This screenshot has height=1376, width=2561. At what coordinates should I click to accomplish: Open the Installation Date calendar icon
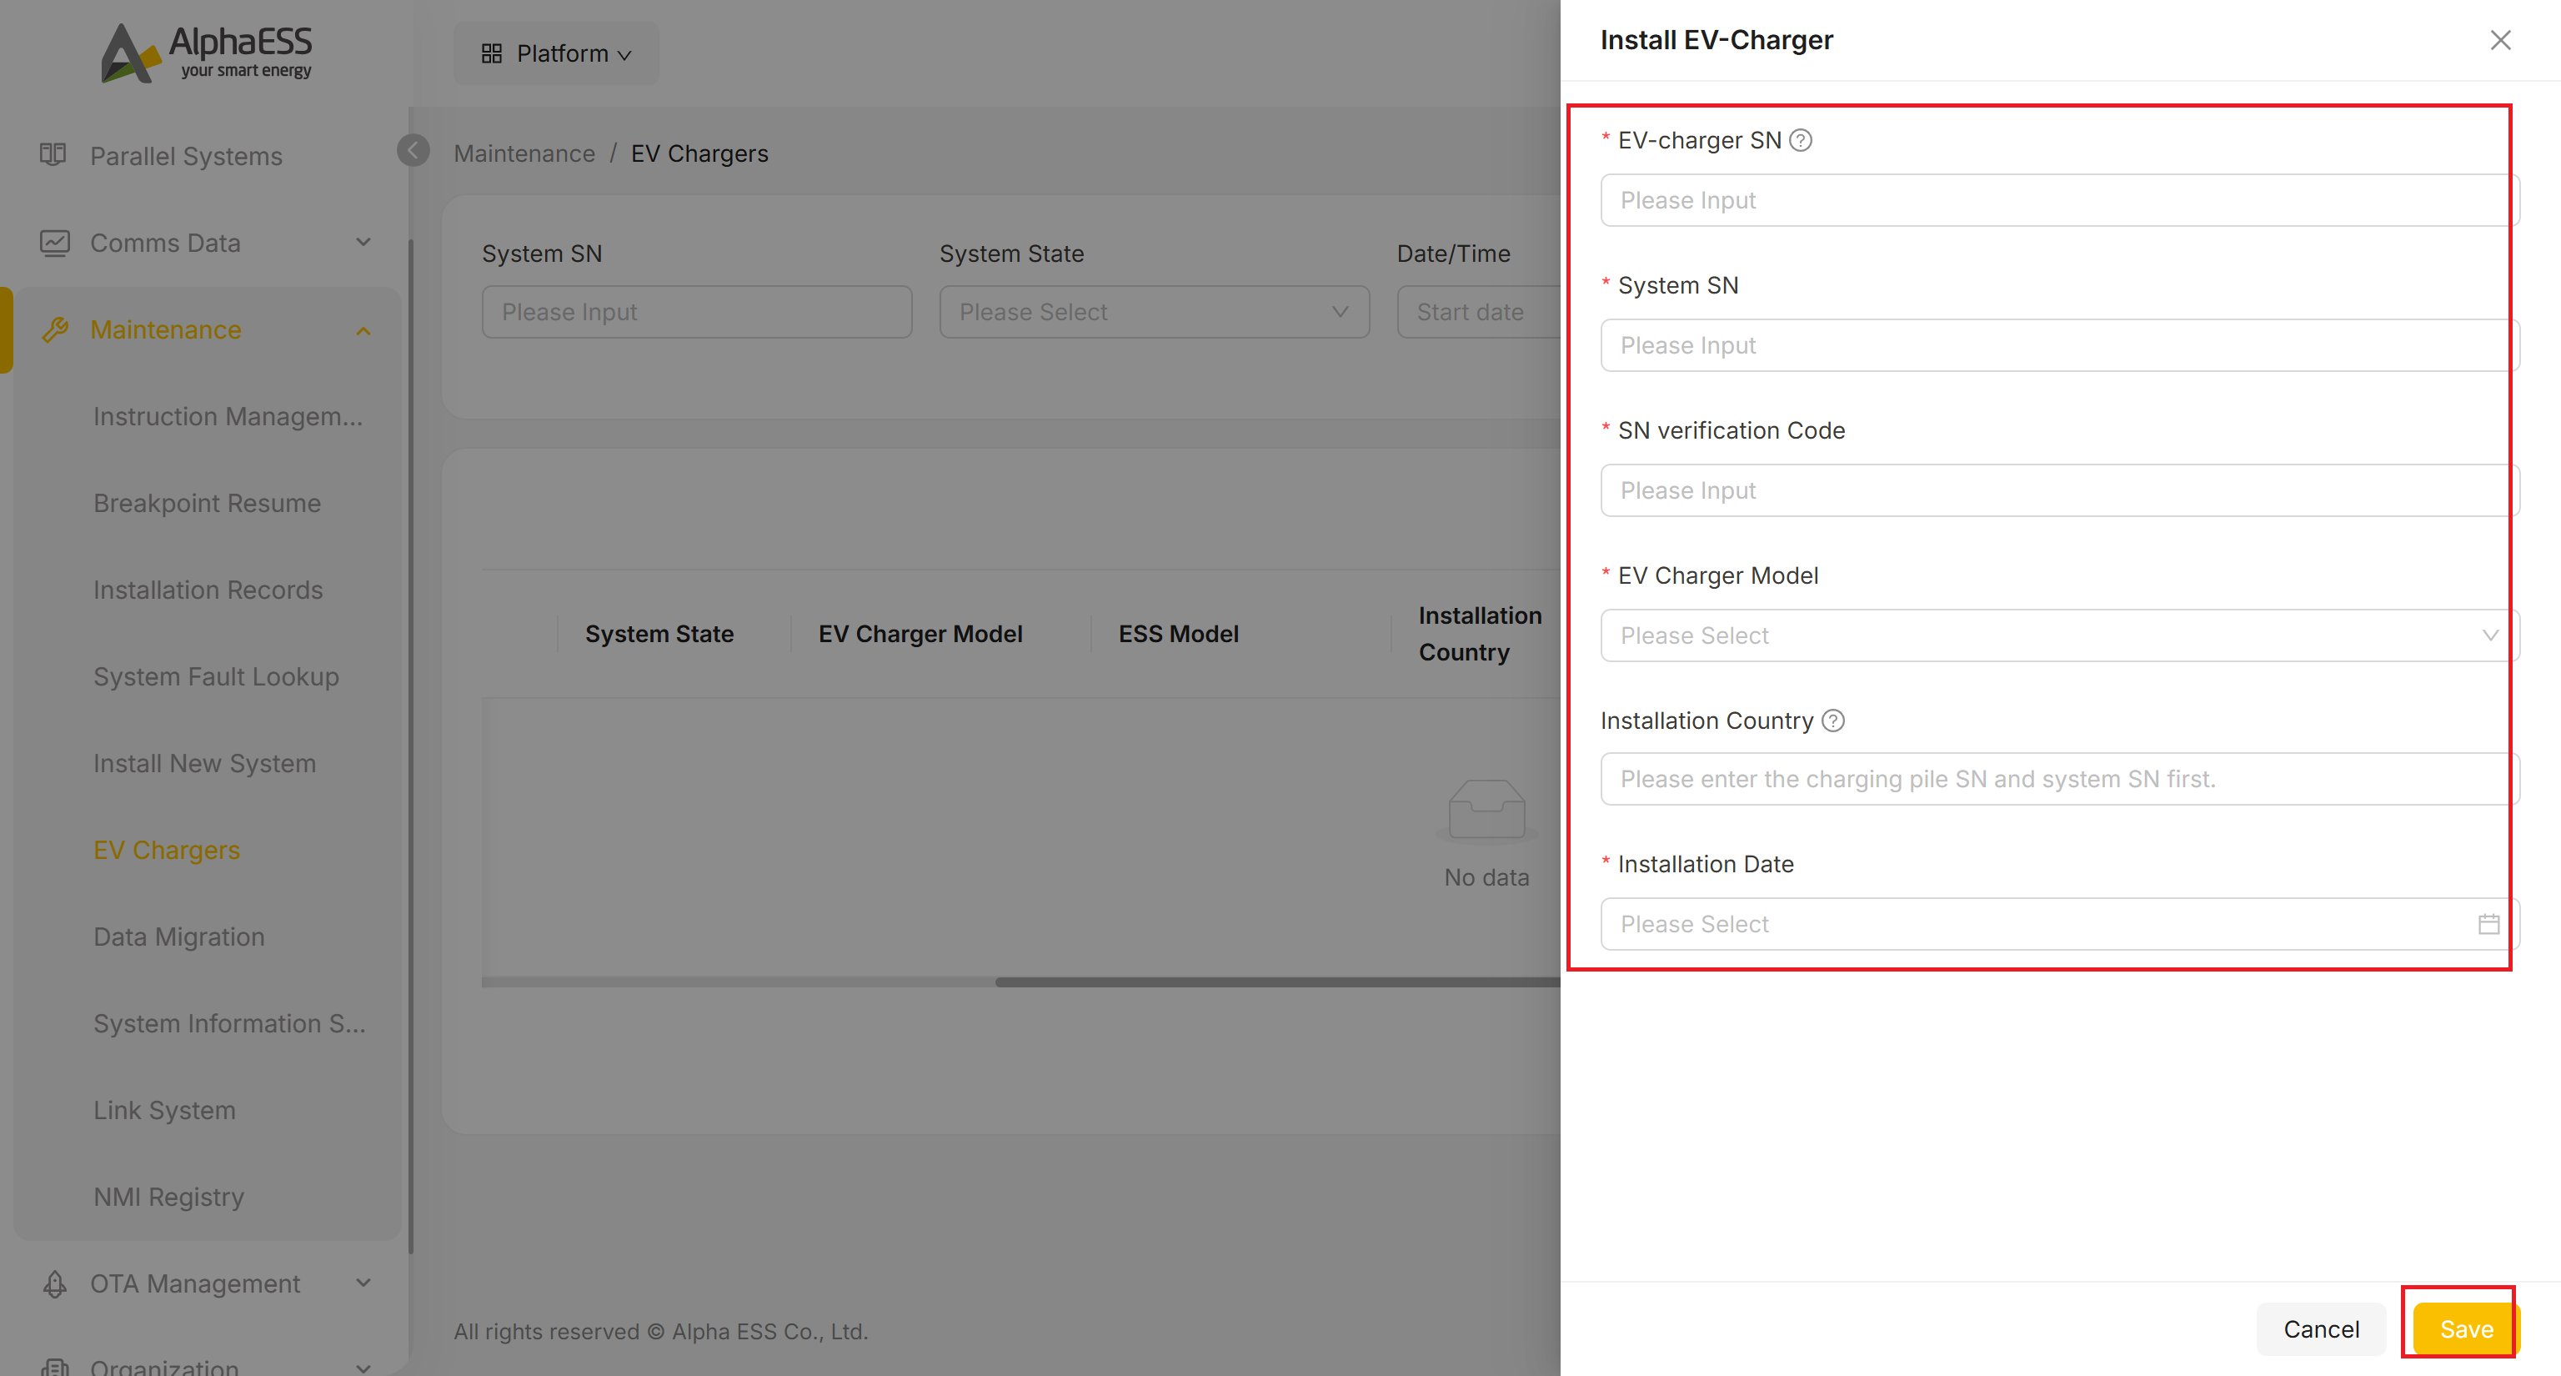point(2488,924)
